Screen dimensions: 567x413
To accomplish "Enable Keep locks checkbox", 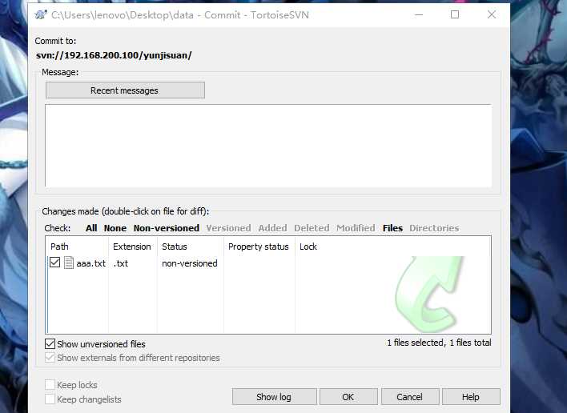I will point(50,385).
